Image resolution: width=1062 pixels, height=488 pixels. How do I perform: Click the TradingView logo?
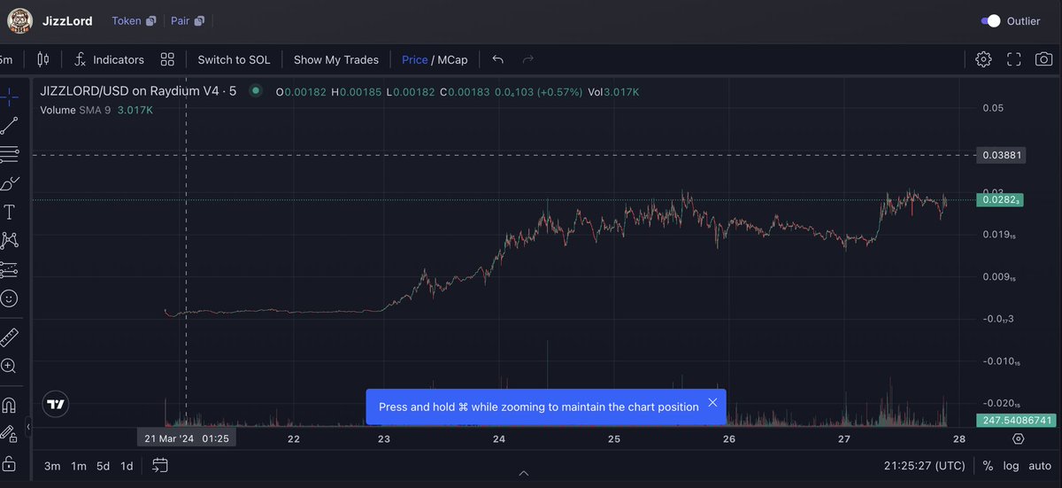[56, 404]
